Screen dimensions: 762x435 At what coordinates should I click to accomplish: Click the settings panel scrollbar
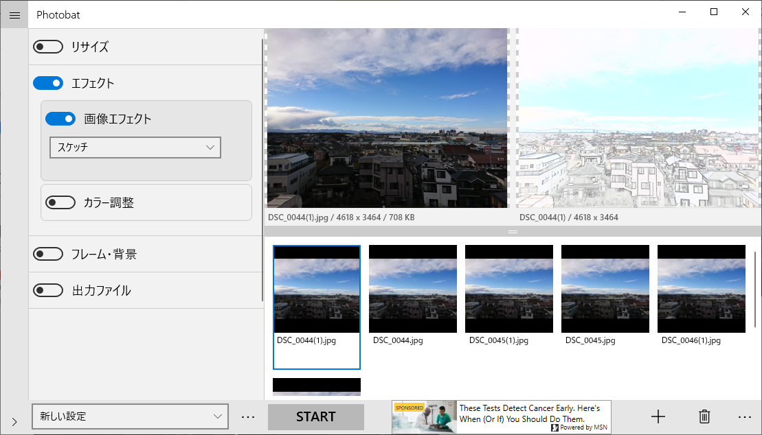coord(263,170)
